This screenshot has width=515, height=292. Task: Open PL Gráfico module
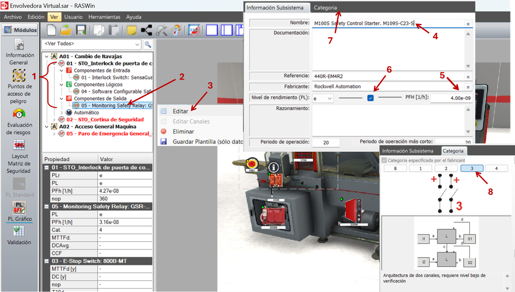[x=19, y=212]
